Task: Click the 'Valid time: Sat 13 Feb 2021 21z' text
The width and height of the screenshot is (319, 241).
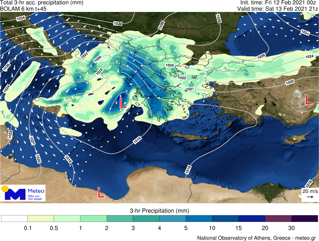Action: pos(278,9)
